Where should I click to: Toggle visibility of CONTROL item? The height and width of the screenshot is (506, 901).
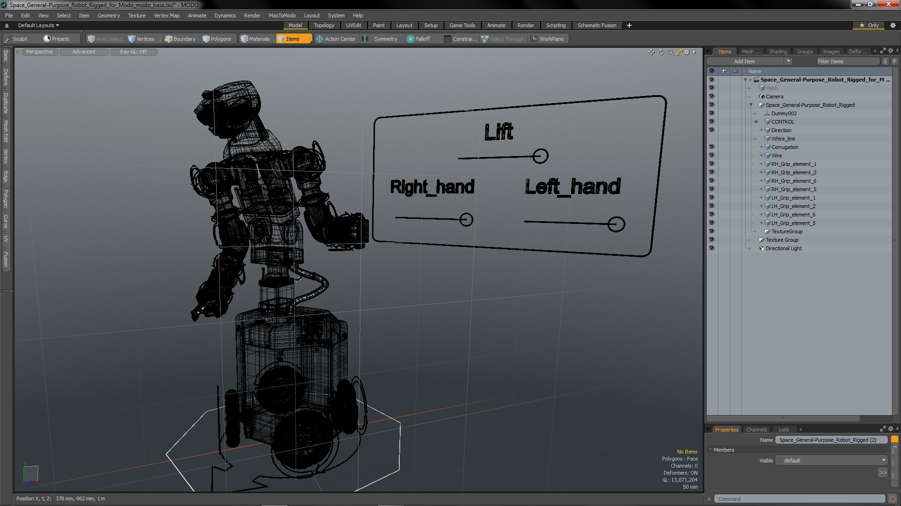[x=711, y=122]
